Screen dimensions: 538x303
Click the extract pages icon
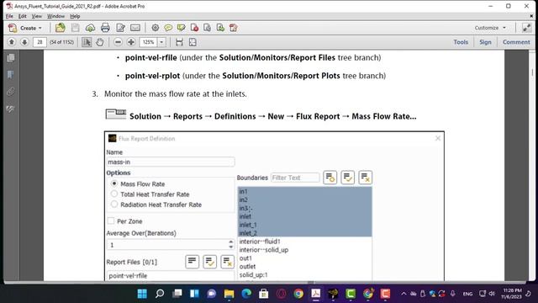(208, 28)
